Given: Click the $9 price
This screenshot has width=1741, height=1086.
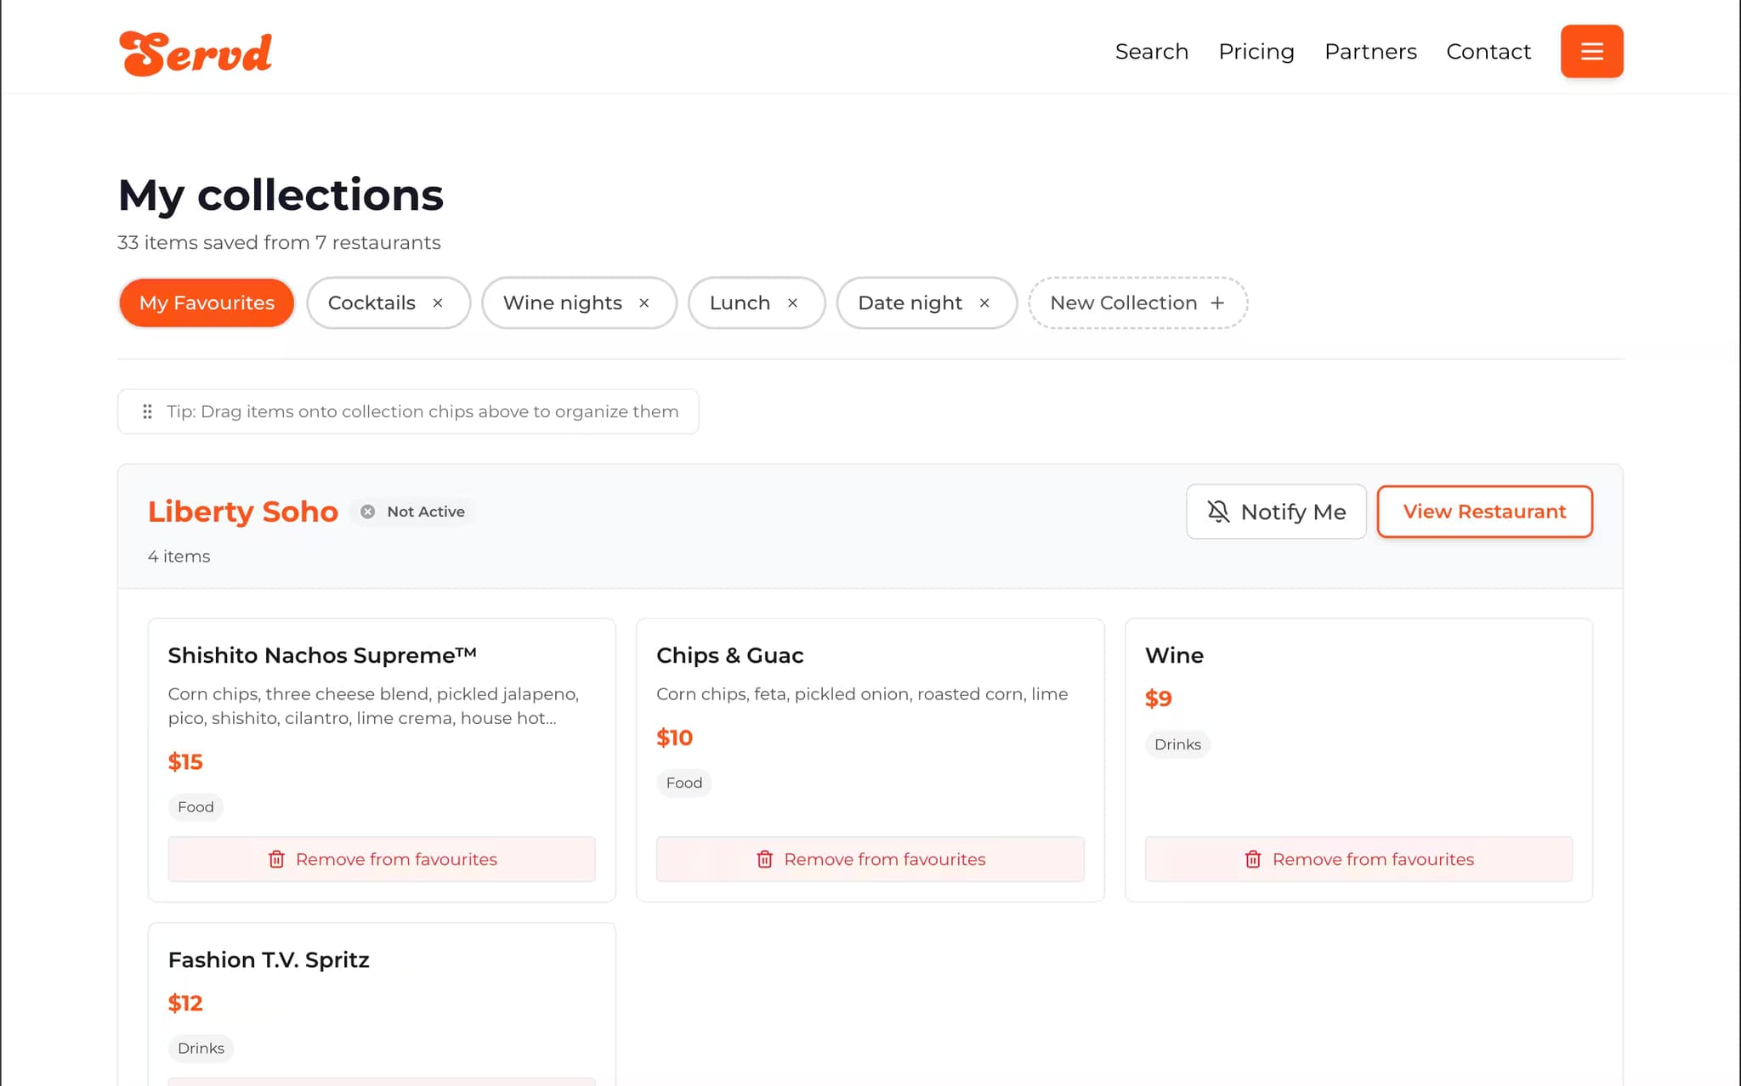Looking at the screenshot, I should pos(1159,699).
